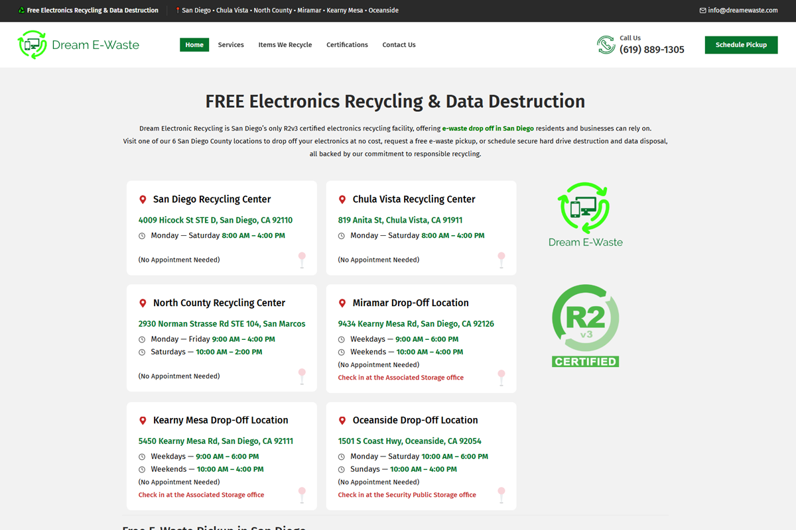Click the Dream E-Waste header logo
Viewport: 796px width, 530px height.
[78, 44]
